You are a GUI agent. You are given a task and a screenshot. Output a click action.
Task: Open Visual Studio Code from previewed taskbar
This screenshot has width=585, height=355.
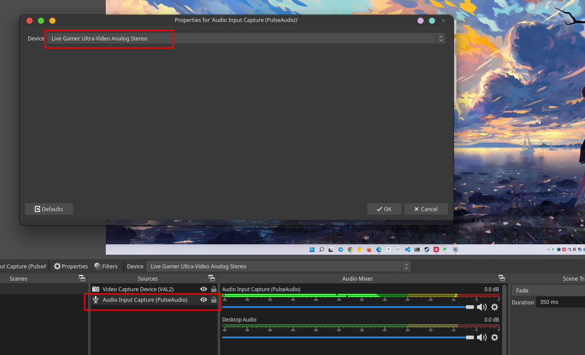[x=408, y=249]
